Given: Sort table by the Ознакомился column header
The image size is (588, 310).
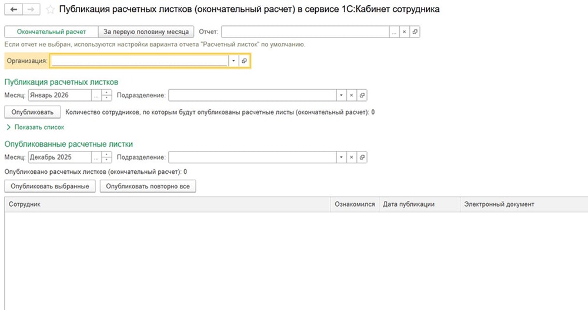Looking at the screenshot, I should (x=355, y=204).
